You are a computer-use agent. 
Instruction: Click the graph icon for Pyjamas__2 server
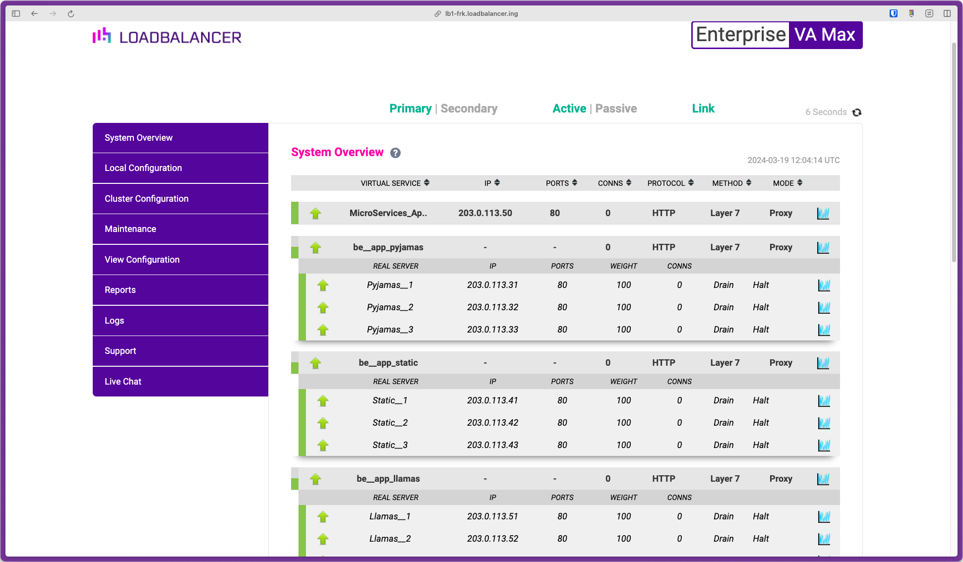point(824,308)
